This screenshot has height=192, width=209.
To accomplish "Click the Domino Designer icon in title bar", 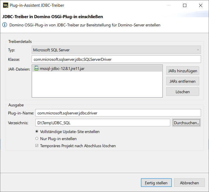I will pos(5,5).
